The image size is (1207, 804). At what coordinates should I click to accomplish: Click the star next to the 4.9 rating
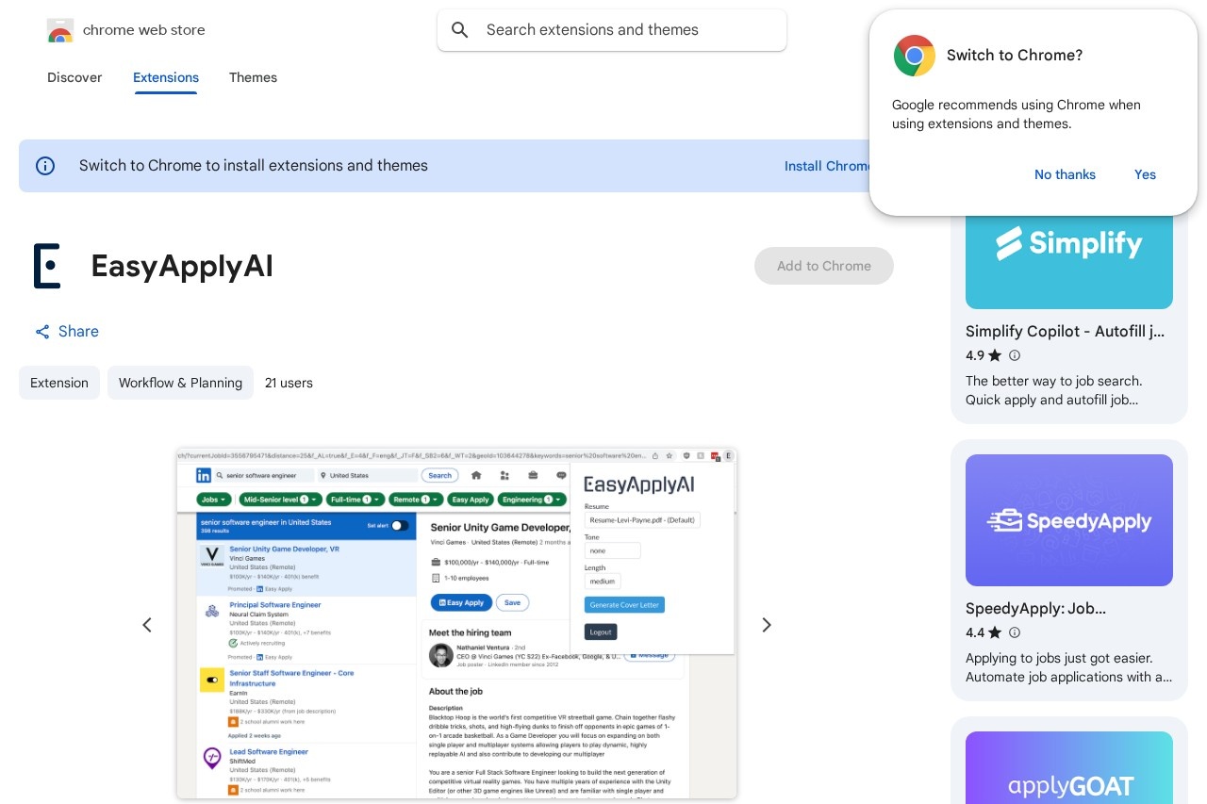click(995, 355)
